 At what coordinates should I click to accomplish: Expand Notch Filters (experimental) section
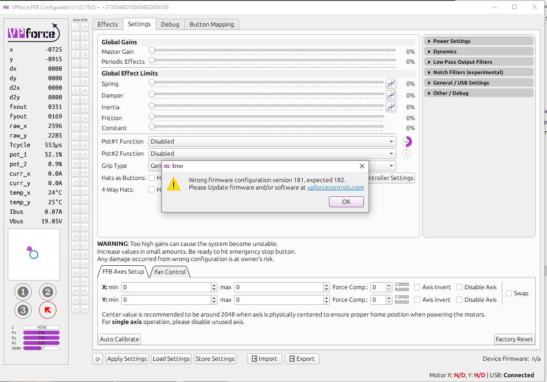click(x=478, y=72)
